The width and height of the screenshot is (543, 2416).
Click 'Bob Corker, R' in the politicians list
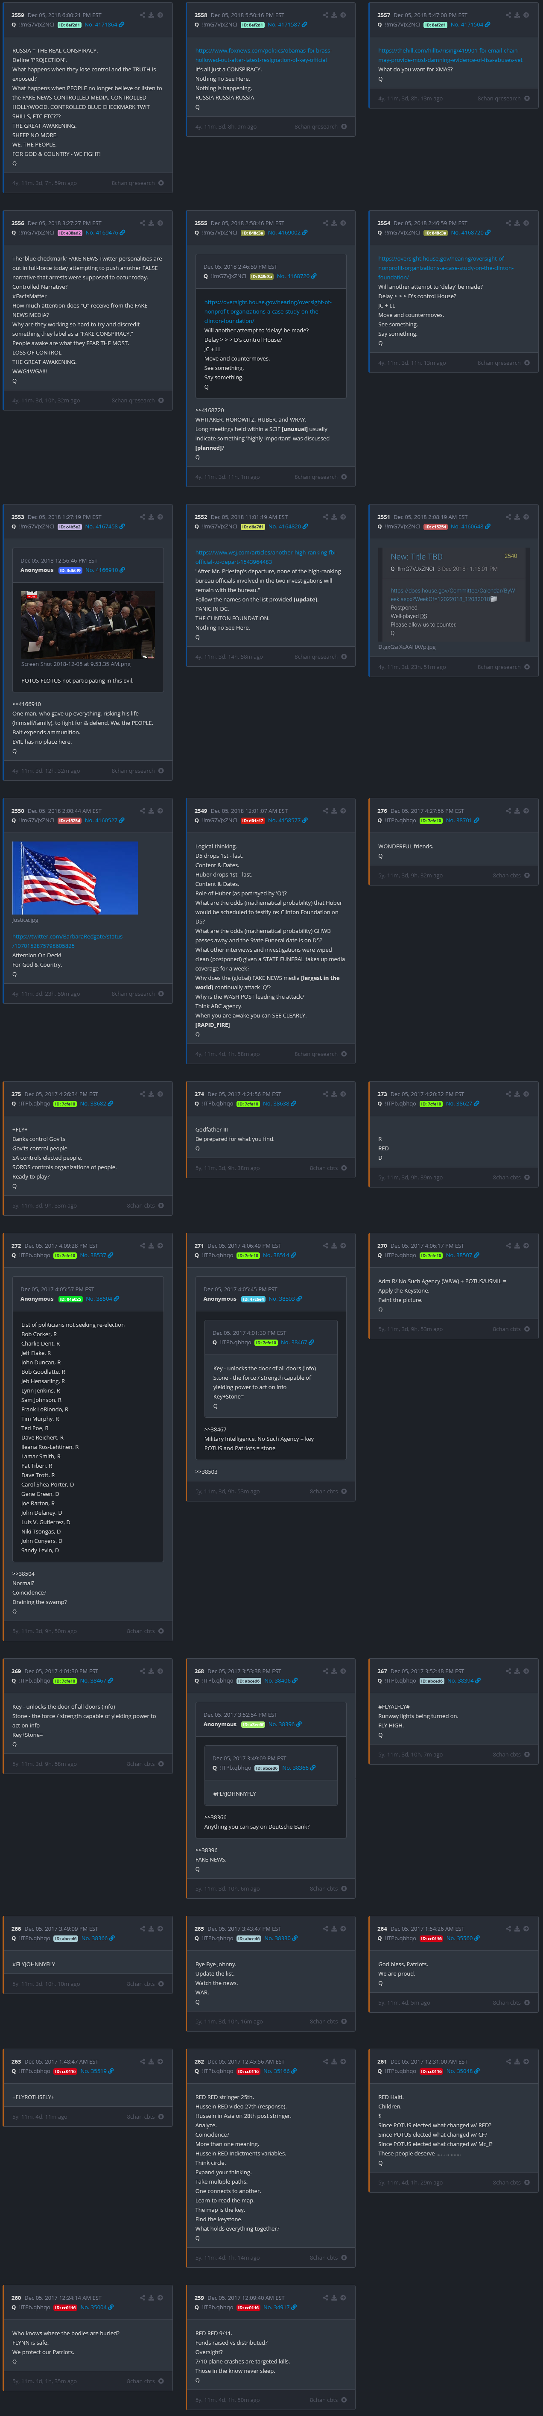pos(39,1334)
